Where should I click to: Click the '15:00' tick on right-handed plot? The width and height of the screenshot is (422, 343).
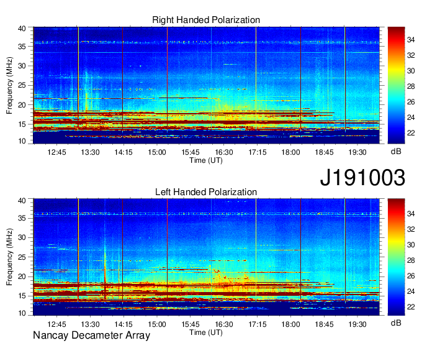(157, 152)
